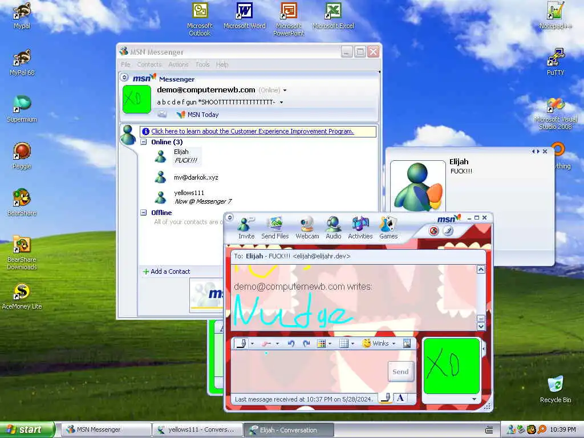
Task: Open display picture options arrow under green avatar
Action: click(474, 399)
